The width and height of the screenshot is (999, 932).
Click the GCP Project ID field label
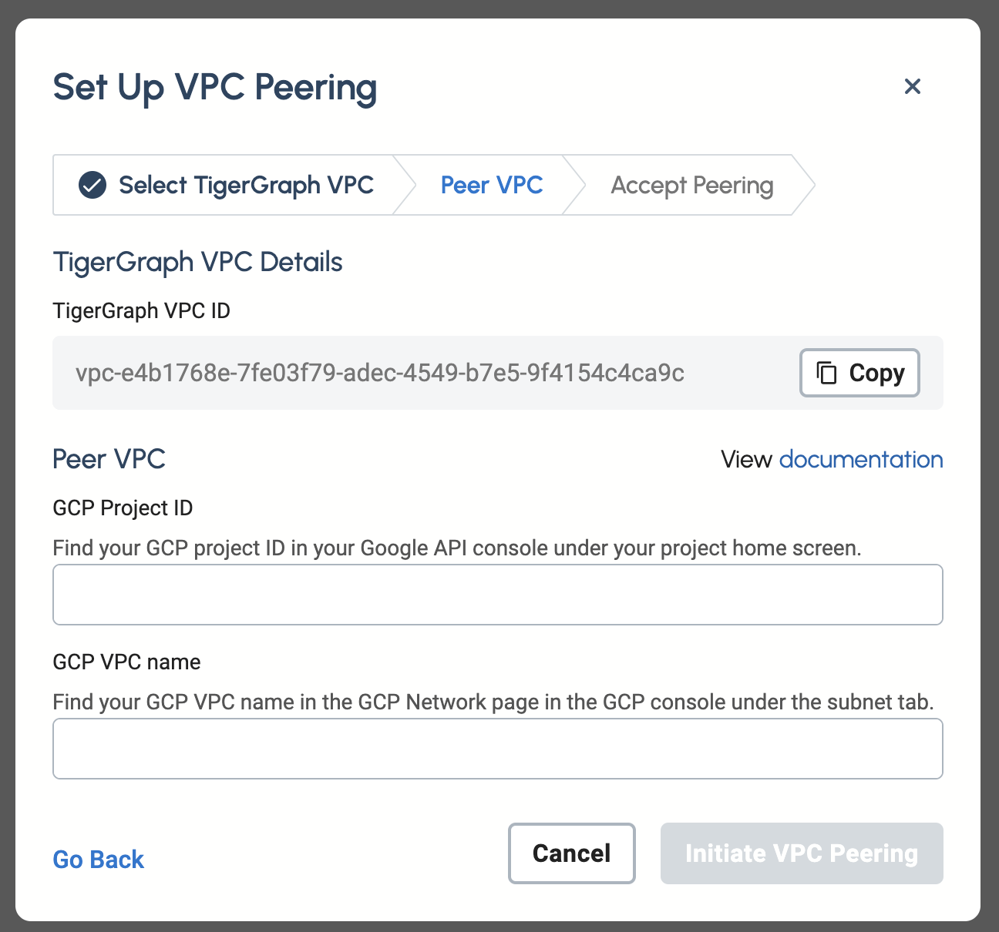pyautogui.click(x=123, y=508)
